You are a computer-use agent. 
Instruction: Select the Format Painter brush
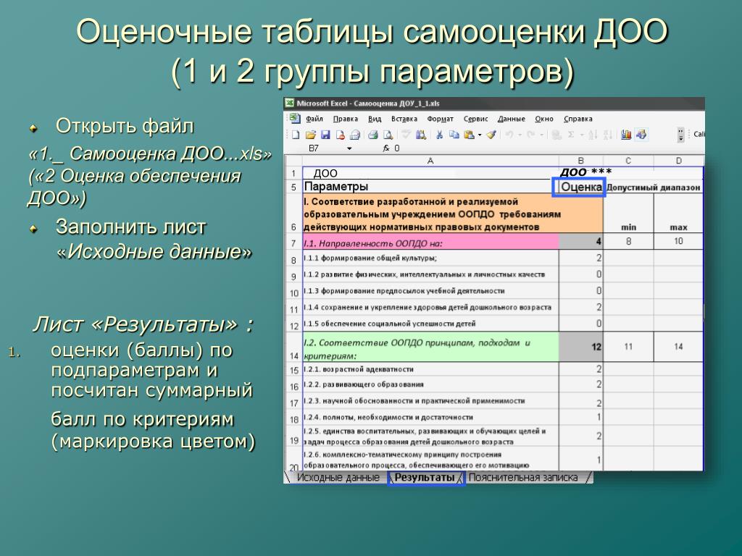click(491, 135)
